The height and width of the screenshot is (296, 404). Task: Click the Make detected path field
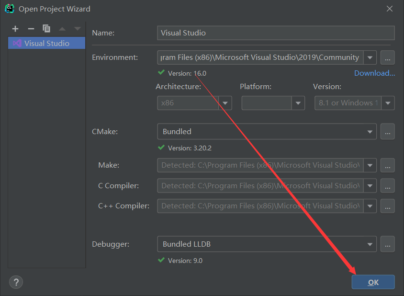260,165
